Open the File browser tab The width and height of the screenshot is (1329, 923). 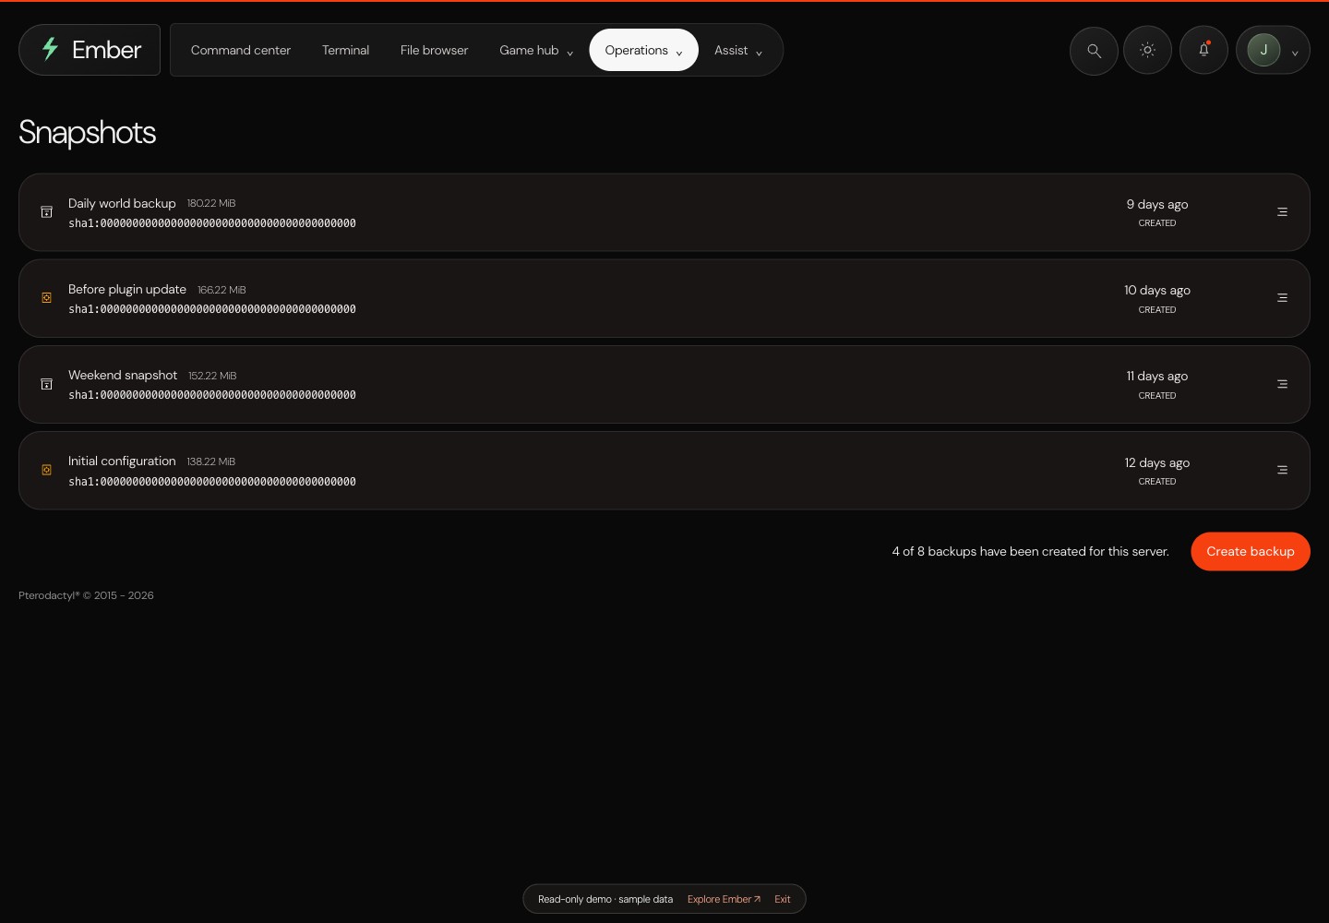434,51
